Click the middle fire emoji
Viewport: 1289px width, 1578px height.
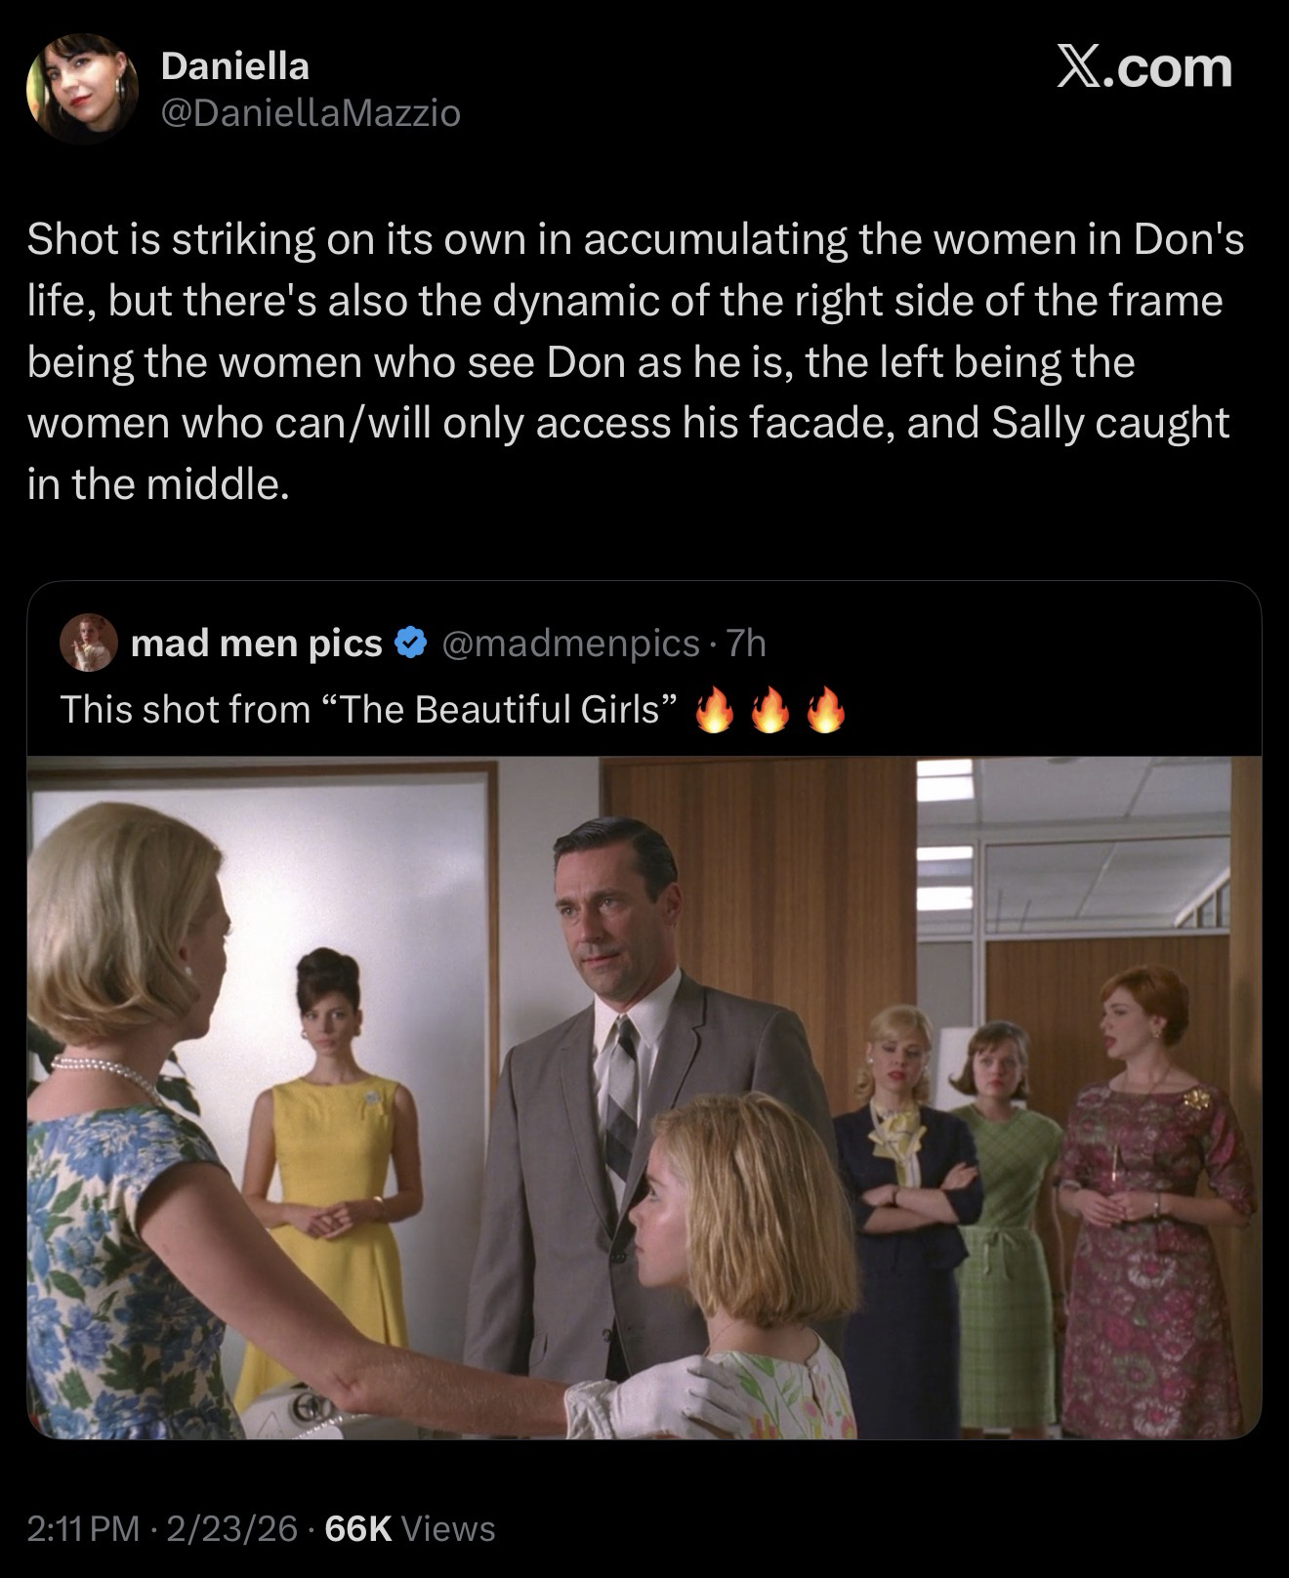[769, 711]
